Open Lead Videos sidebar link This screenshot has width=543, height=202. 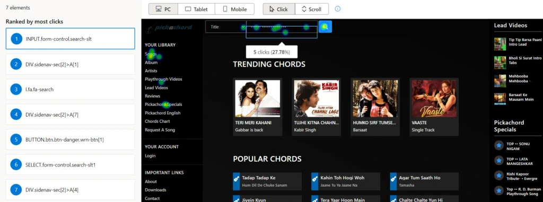156,87
